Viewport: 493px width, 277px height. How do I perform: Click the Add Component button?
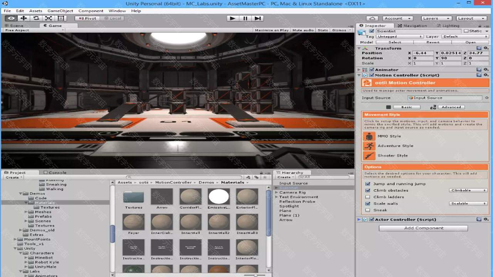pyautogui.click(x=423, y=228)
